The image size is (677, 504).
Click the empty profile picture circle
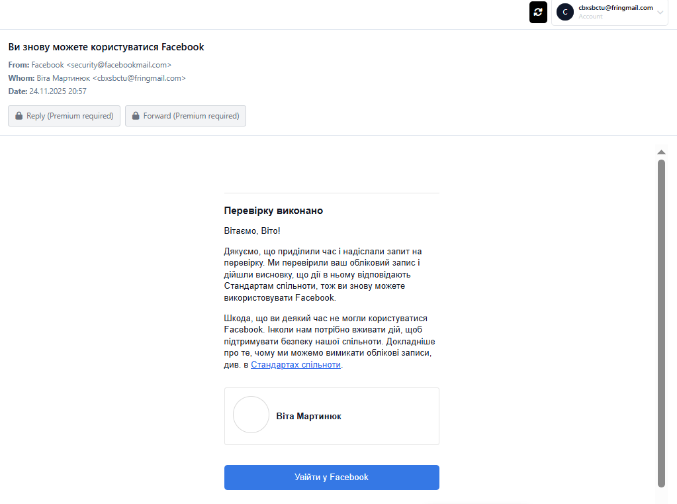click(x=251, y=415)
